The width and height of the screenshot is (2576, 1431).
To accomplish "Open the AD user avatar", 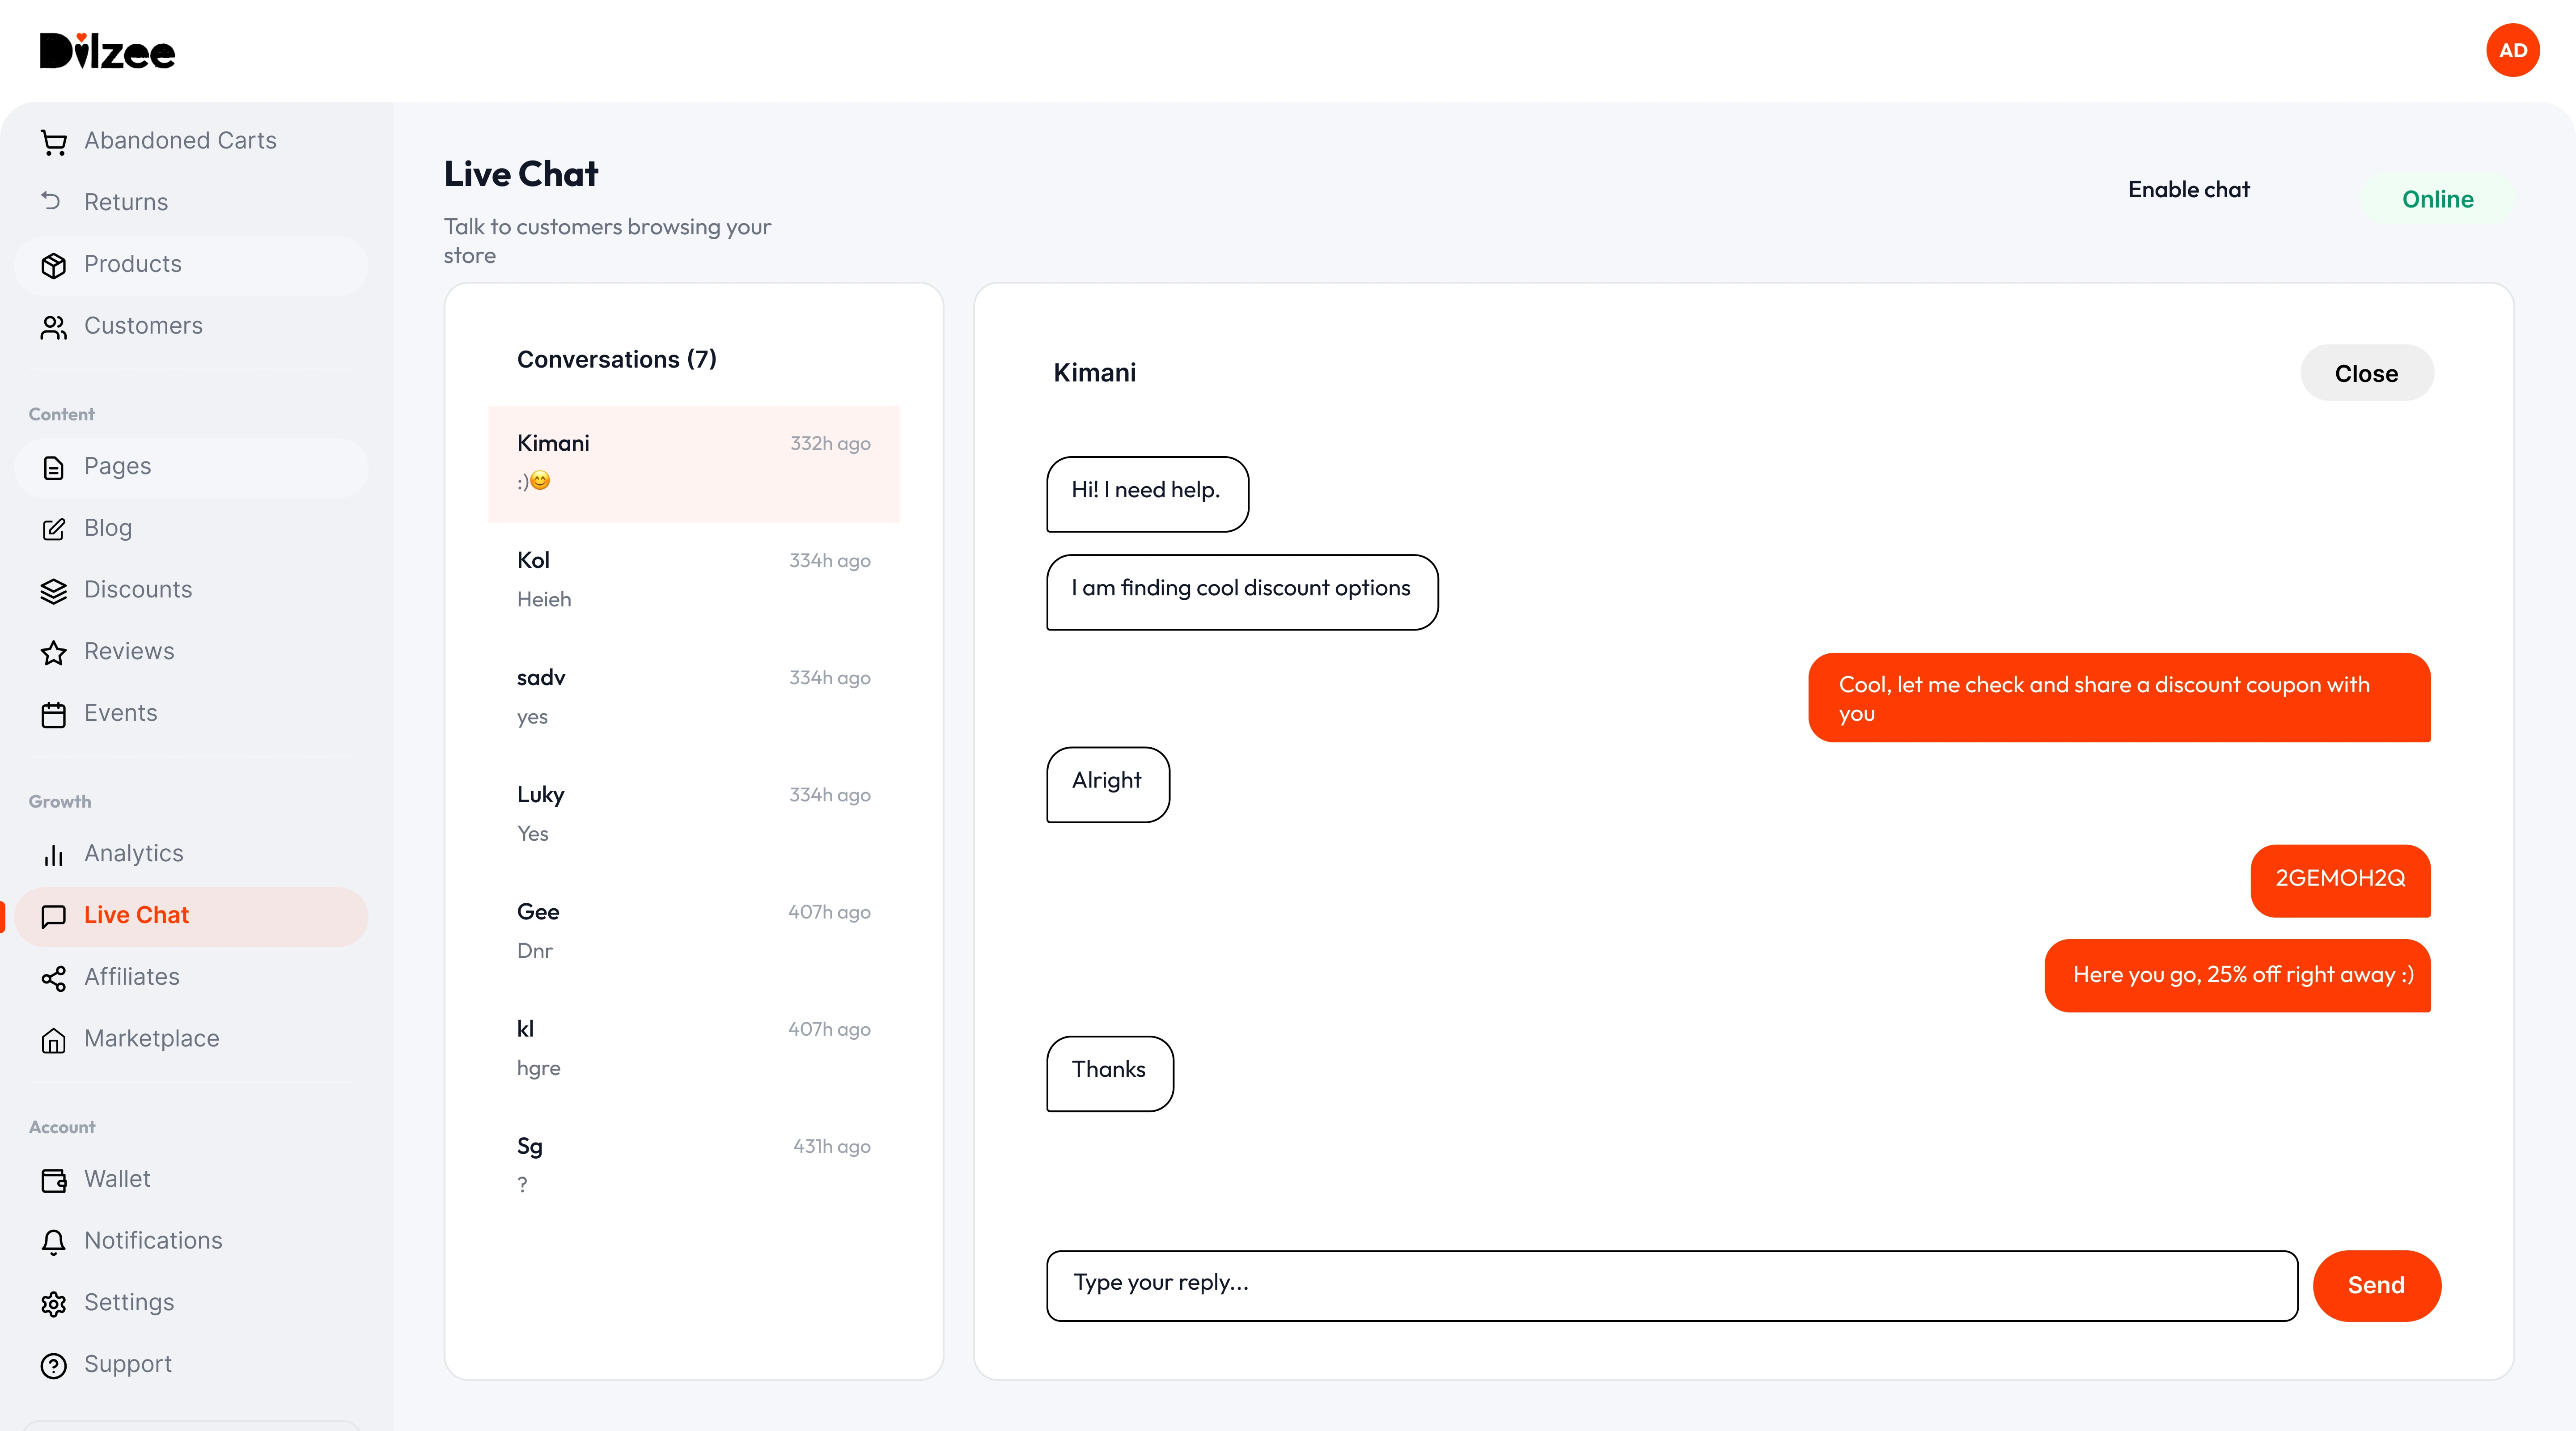I will tap(2513, 50).
